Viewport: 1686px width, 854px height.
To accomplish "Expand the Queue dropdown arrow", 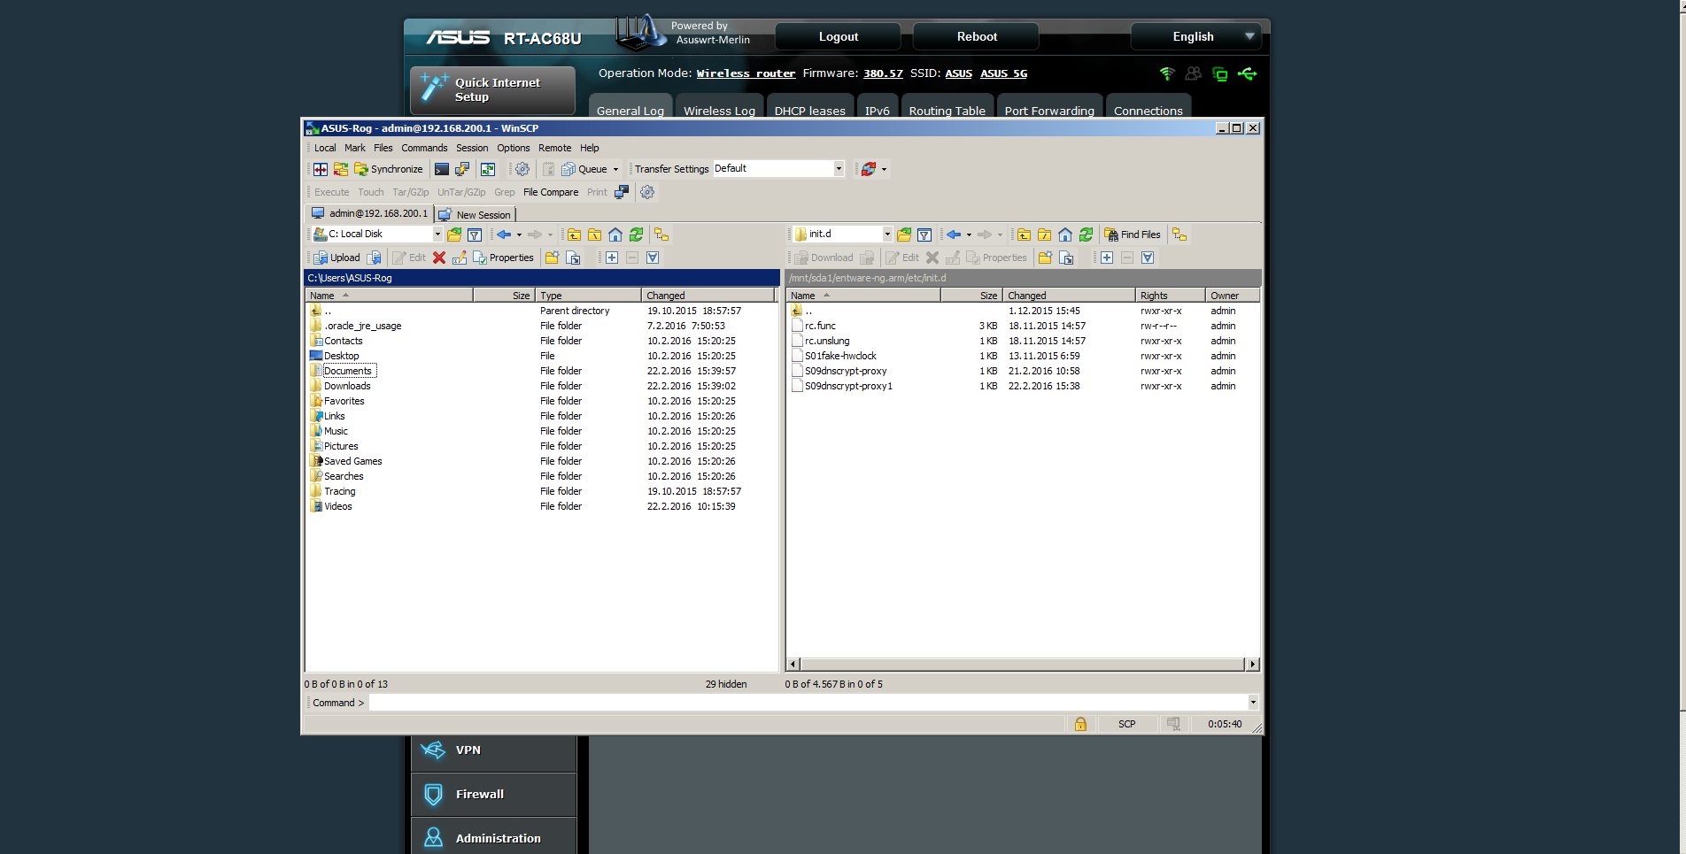I will (616, 169).
